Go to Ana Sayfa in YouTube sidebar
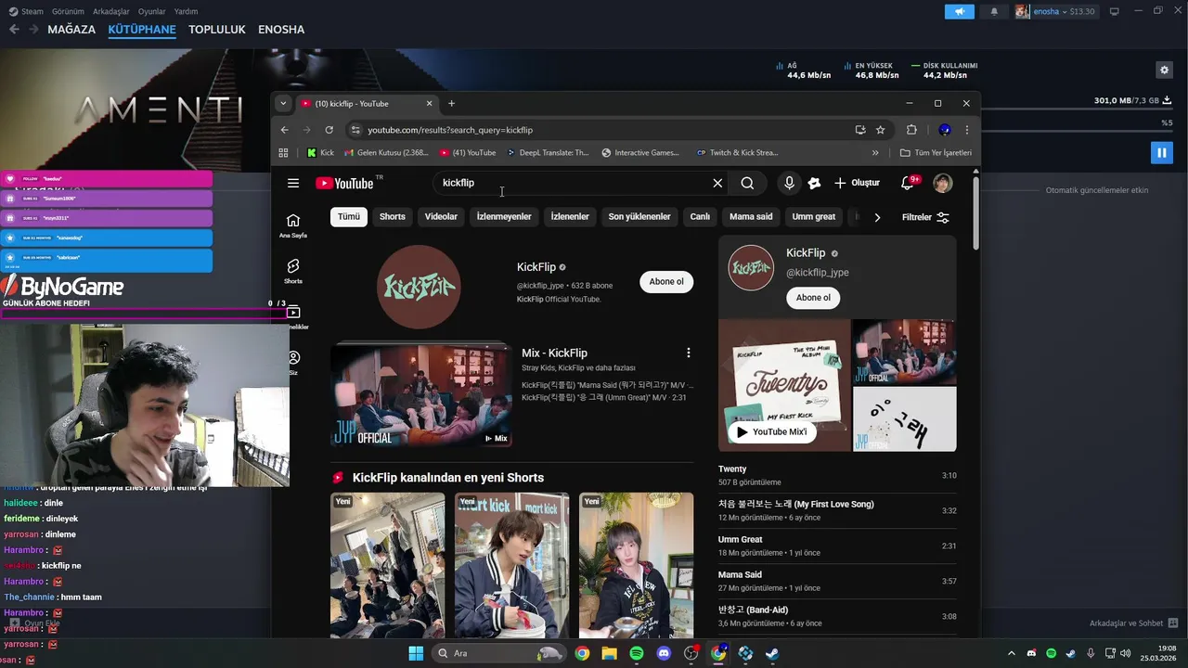This screenshot has width=1188, height=668. pyautogui.click(x=293, y=225)
